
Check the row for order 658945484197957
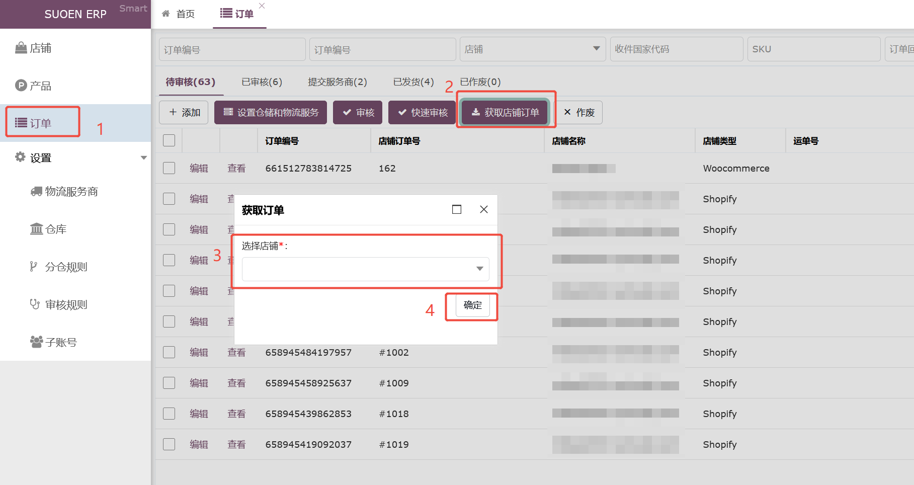tap(169, 352)
